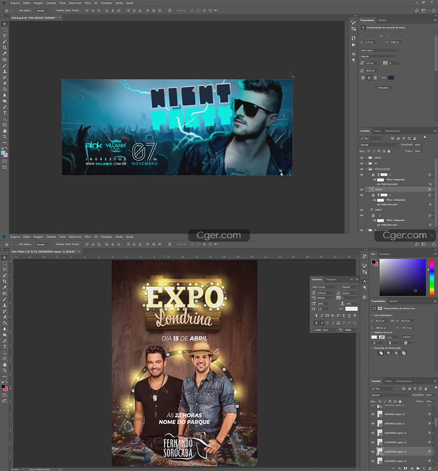This screenshot has height=471, width=438.
Task: Switch to Canais tab in top Layers panel
Action: click(x=377, y=131)
